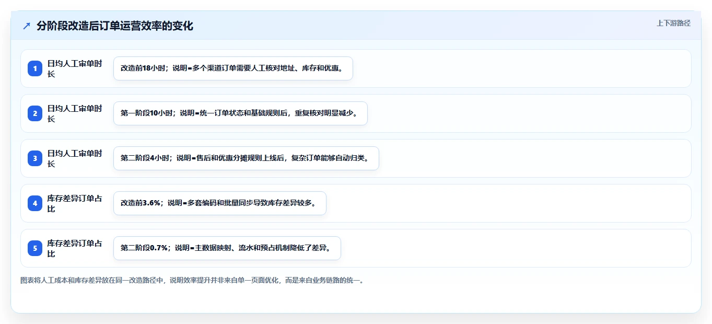Click 日均人工审单时长 label in the 第一阶段10小时 row
This screenshot has height=324, width=712.
(x=75, y=113)
